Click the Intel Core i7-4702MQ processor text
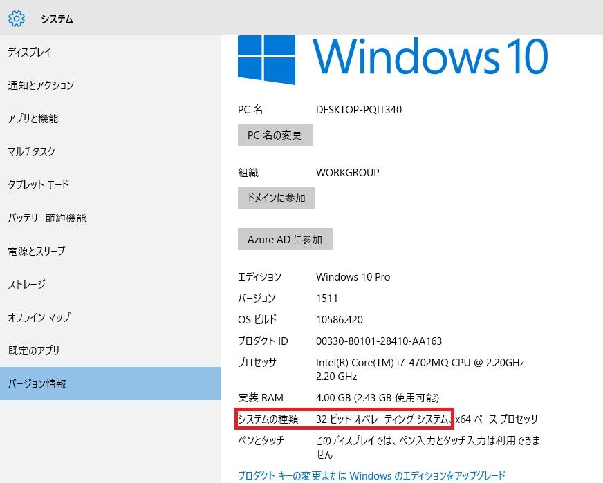The height and width of the screenshot is (483, 603). pyautogui.click(x=420, y=369)
